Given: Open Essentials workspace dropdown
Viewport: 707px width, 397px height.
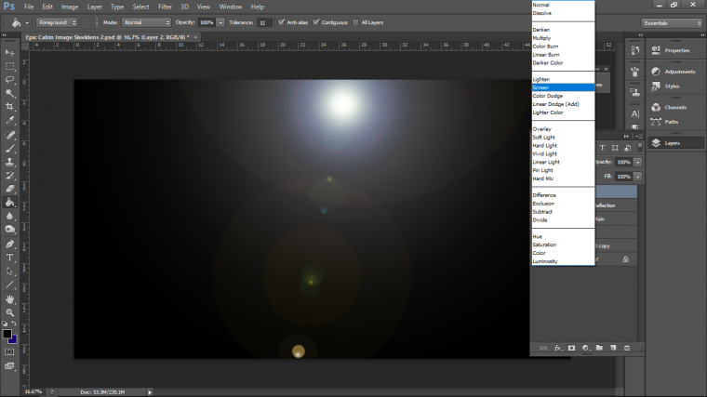Looking at the screenshot, I should pos(673,23).
